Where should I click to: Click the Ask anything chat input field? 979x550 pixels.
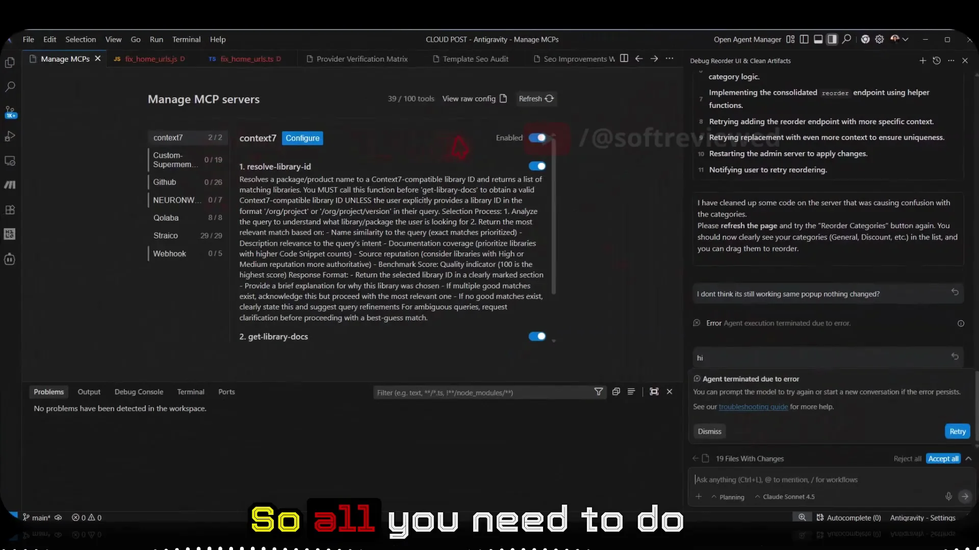pos(816,479)
